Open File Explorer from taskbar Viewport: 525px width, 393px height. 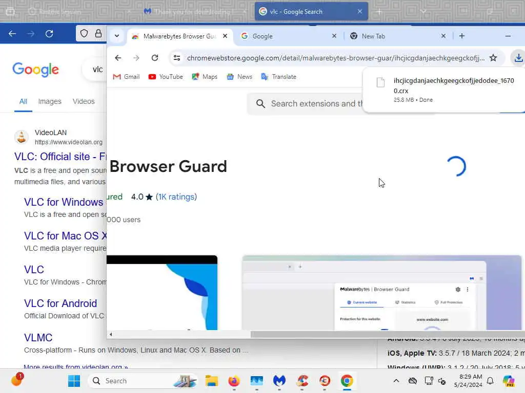tap(212, 381)
